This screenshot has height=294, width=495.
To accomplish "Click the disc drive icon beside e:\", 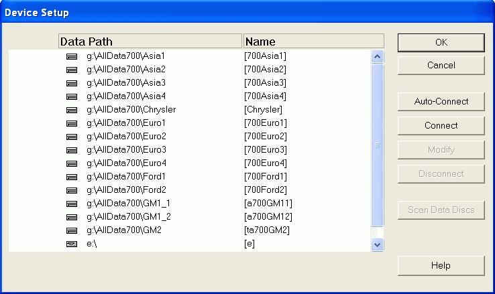I will (72, 244).
